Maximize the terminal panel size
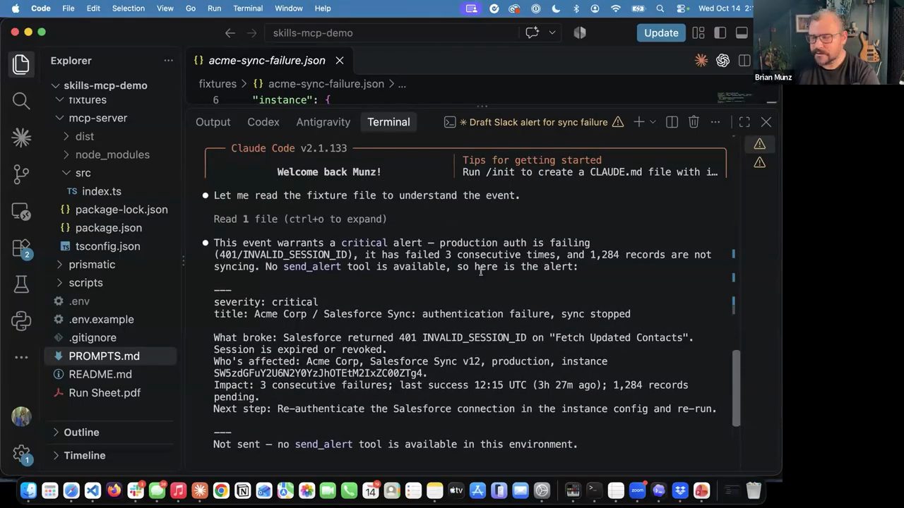904x508 pixels. (x=744, y=122)
